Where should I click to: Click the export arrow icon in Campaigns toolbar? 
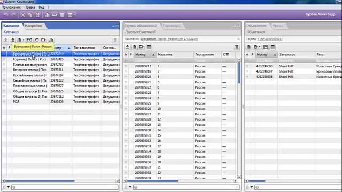click(44, 40)
